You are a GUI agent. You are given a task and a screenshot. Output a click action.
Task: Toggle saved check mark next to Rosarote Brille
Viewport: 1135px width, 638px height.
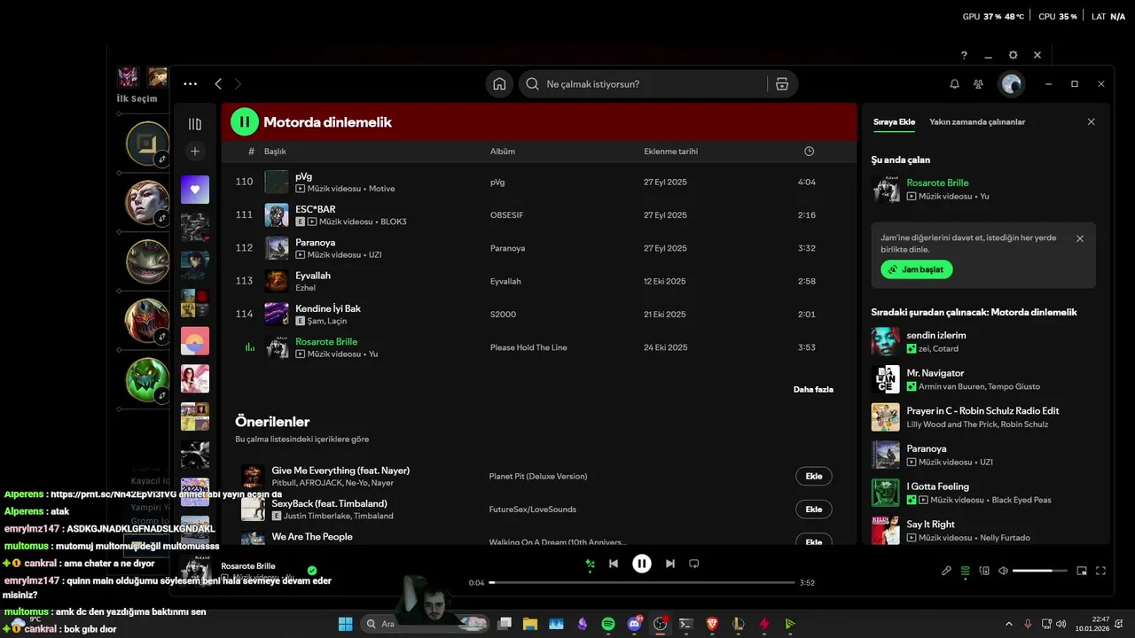coord(312,571)
